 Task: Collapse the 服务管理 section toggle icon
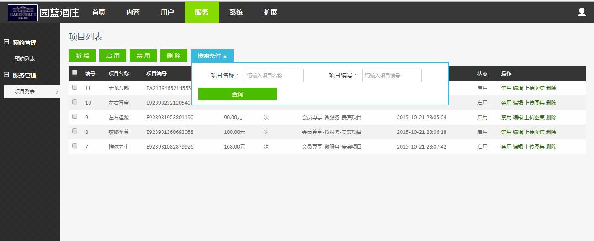tap(6, 75)
